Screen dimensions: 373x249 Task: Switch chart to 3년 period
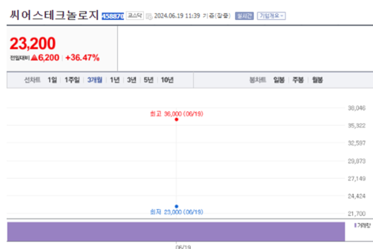coord(132,80)
